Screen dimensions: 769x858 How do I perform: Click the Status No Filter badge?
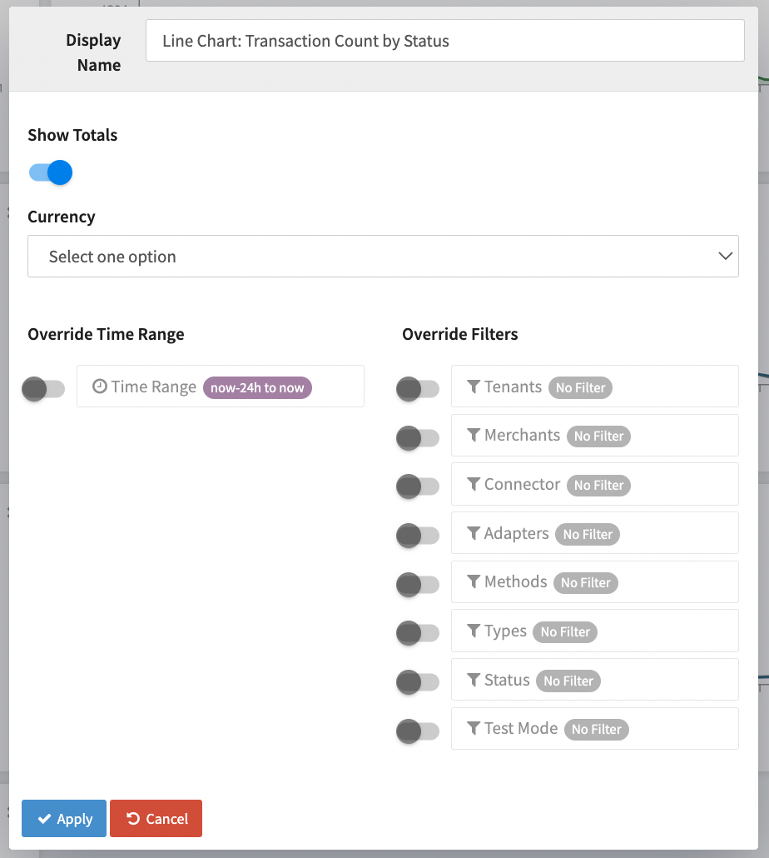pos(568,681)
